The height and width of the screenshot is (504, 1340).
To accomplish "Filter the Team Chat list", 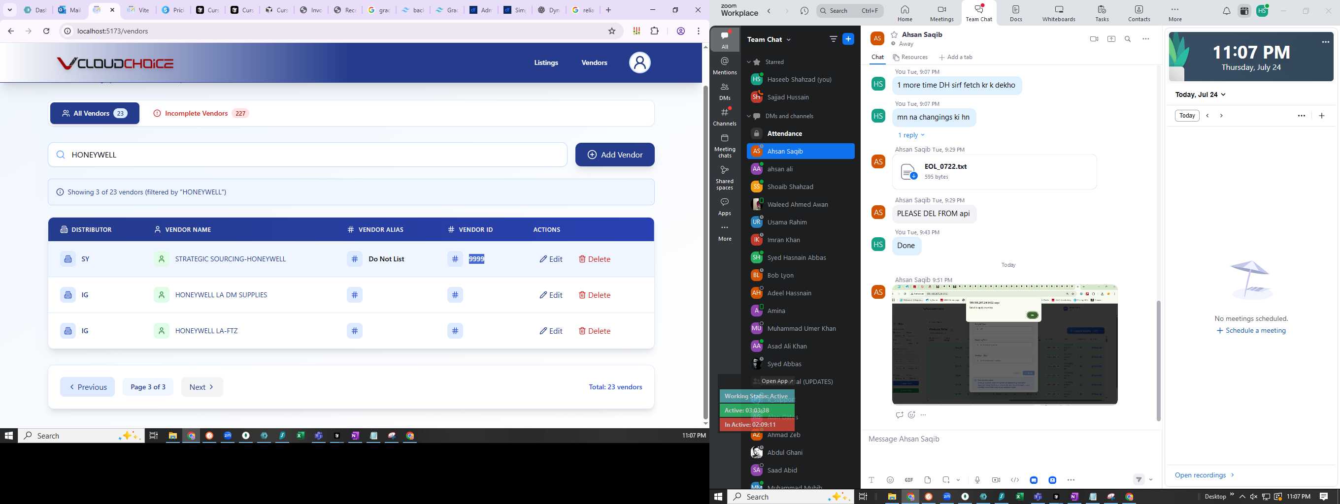I will pyautogui.click(x=834, y=39).
